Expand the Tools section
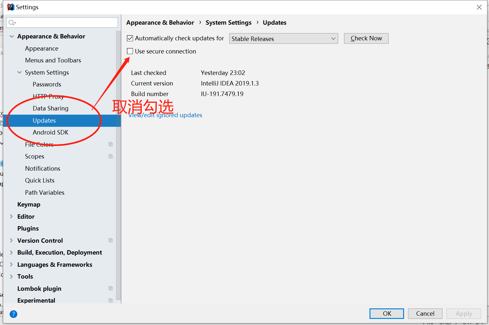This screenshot has height=325, width=489. point(12,277)
